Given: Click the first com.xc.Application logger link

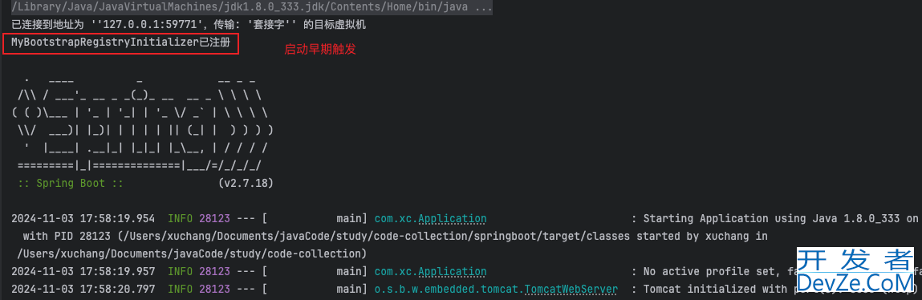Looking at the screenshot, I should click(430, 219).
